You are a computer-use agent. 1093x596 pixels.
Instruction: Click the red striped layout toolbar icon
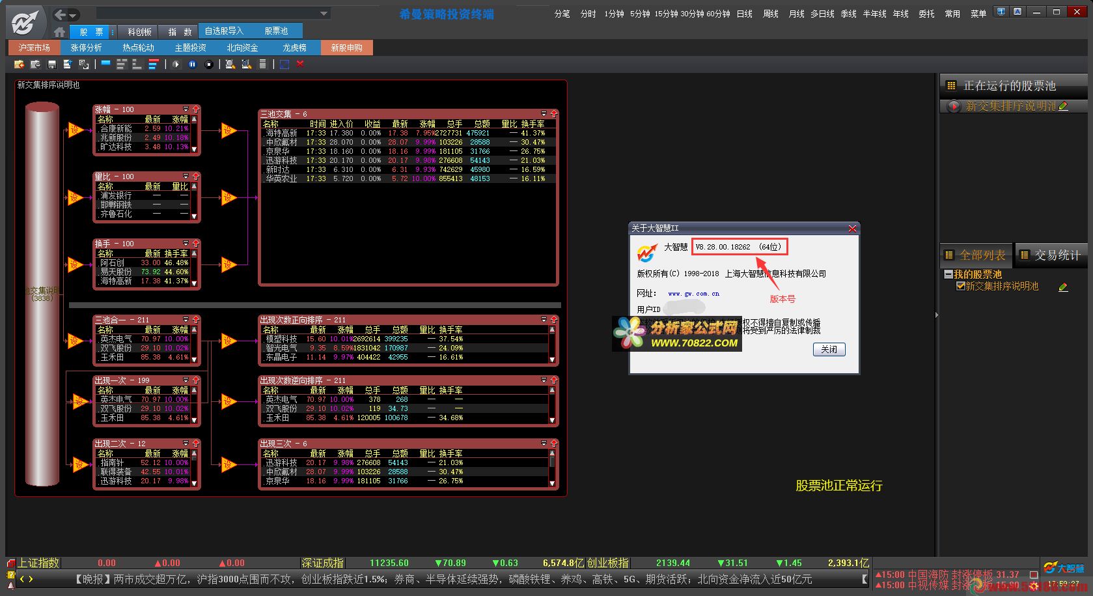(153, 64)
